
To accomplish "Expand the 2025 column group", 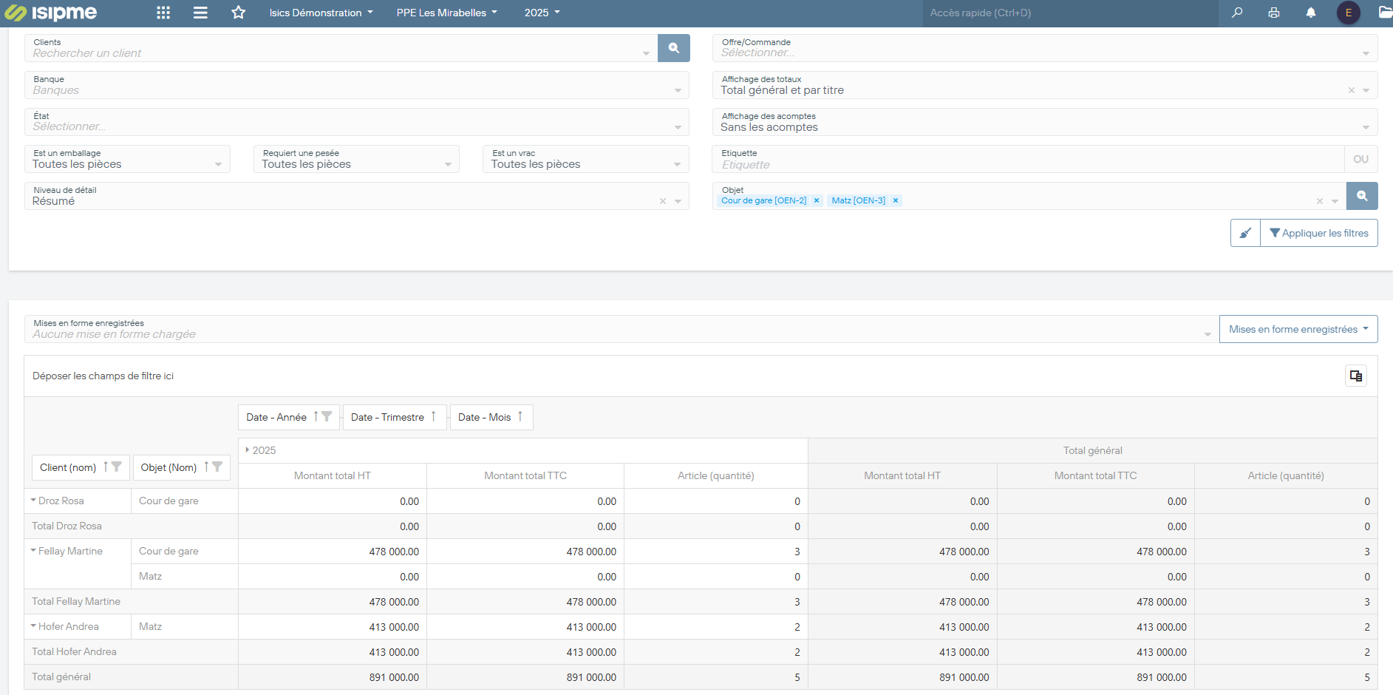I will pyautogui.click(x=247, y=450).
